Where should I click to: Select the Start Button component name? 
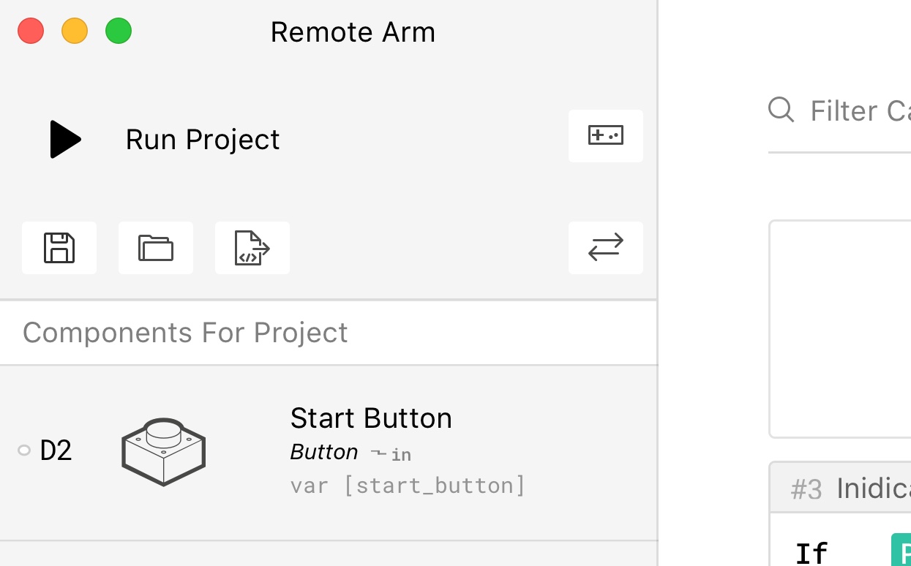[x=371, y=418]
